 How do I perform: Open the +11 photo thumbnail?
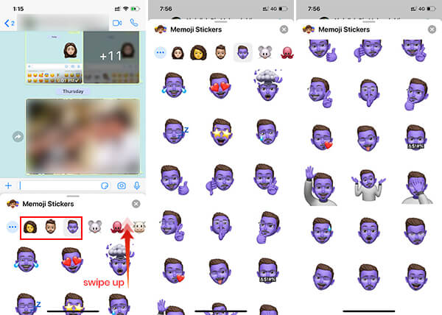[111, 57]
